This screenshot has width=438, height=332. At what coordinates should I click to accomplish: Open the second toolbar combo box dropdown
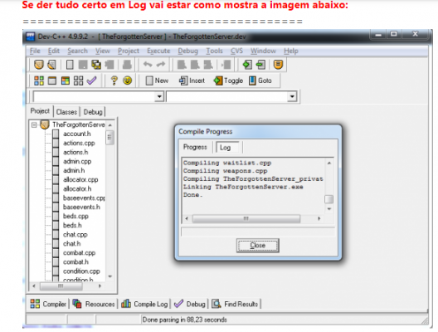292,96
